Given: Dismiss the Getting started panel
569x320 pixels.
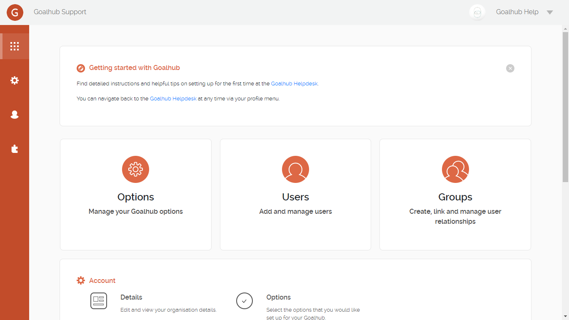Looking at the screenshot, I should [x=510, y=68].
